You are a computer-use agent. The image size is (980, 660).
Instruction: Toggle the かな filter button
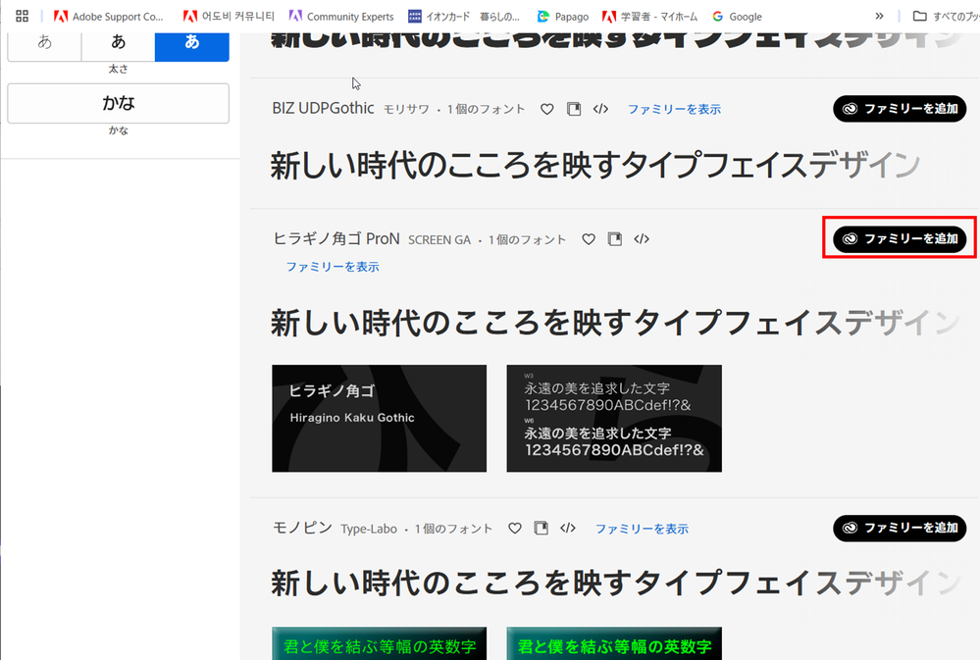tap(118, 103)
